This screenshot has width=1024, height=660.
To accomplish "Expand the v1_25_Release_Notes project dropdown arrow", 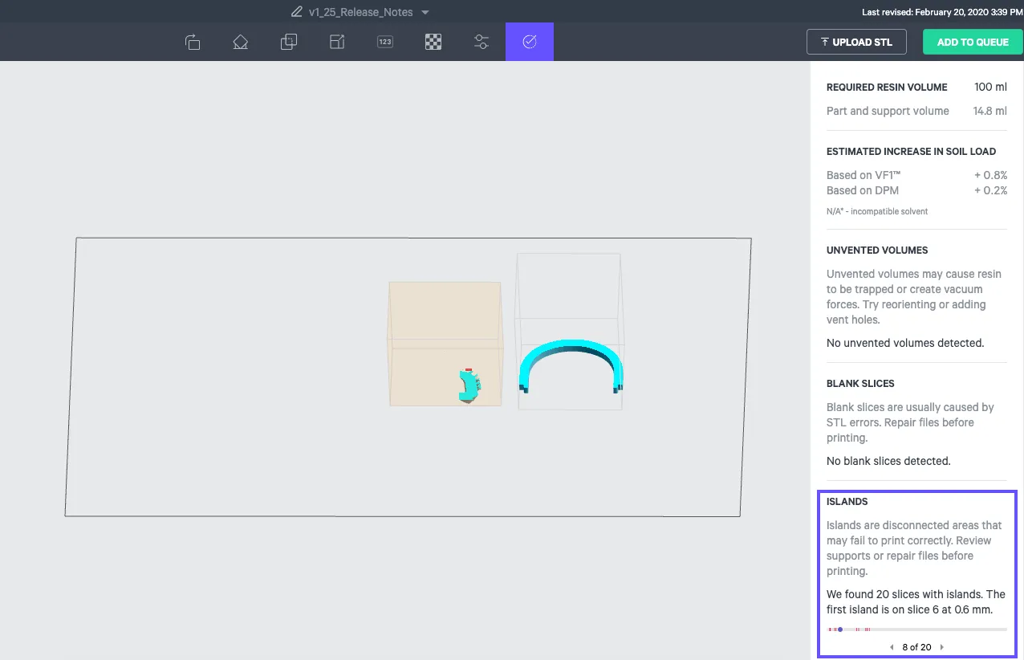I will 425,12.
